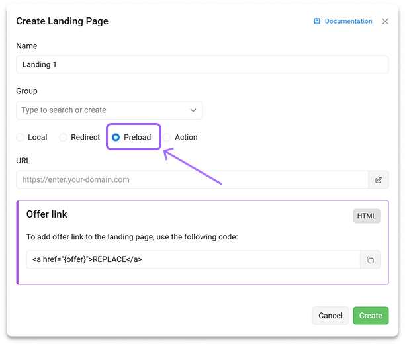Click into the URL input field
Image resolution: width=405 pixels, height=346 pixels.
[192, 179]
